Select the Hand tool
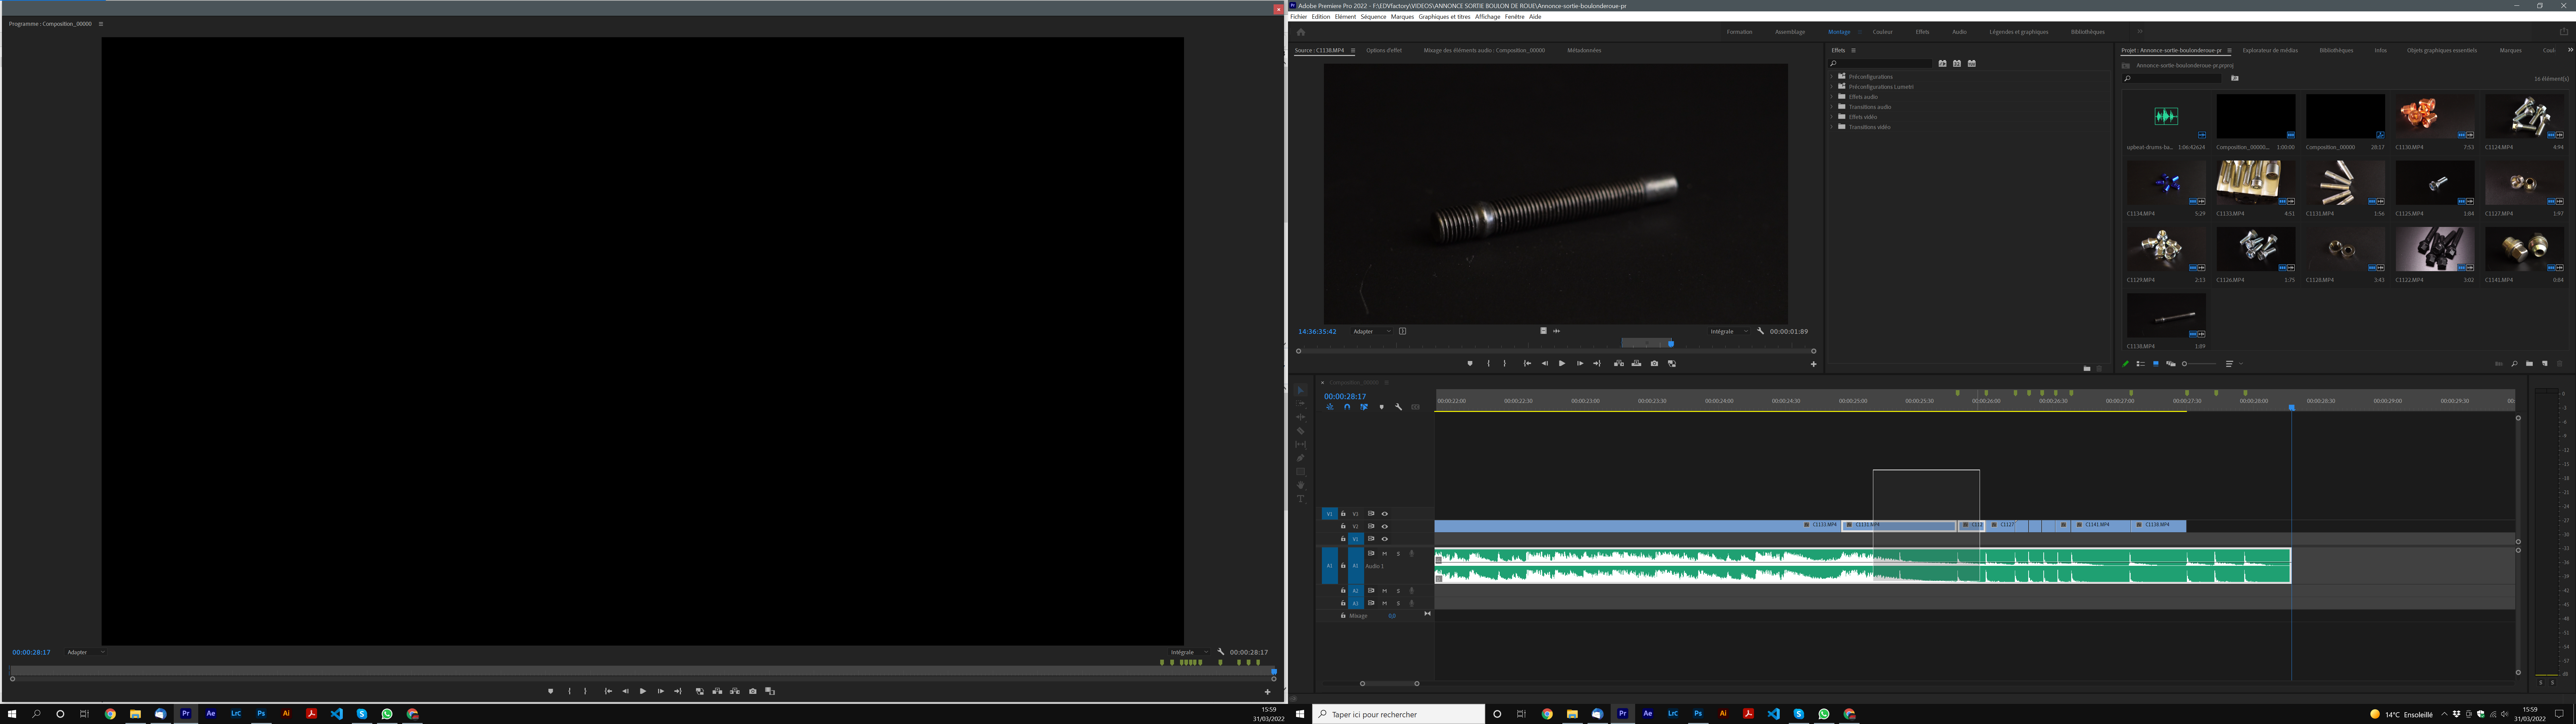2576x724 pixels. 1300,485
